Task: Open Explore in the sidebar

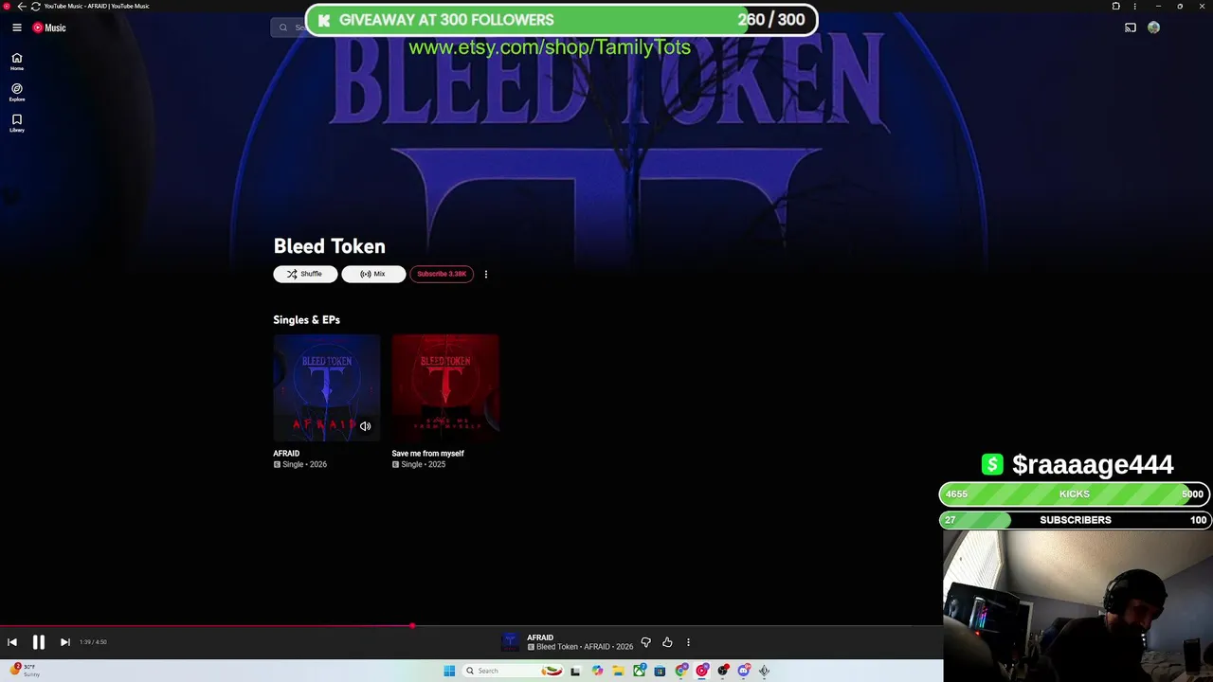Action: coord(17,92)
